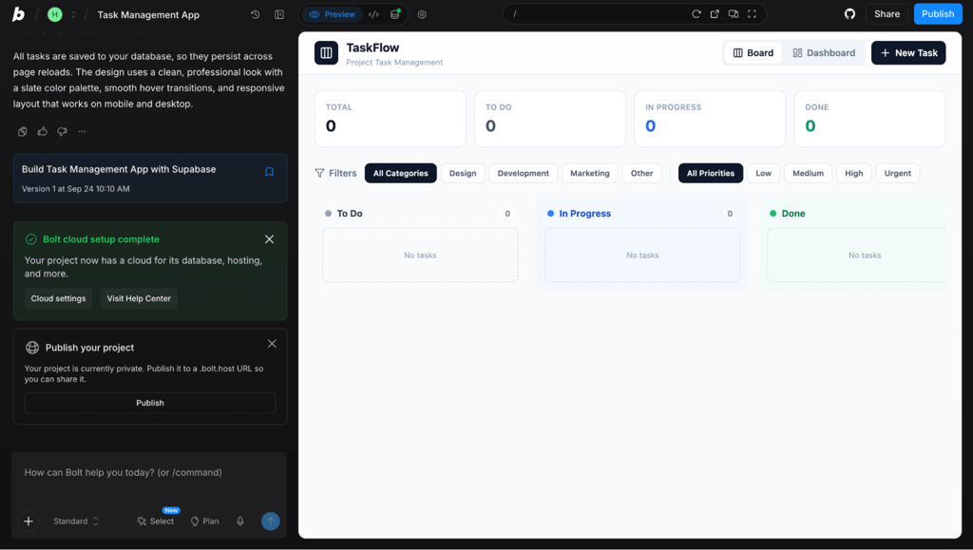Click the TOTAL stat card
The width and height of the screenshot is (973, 550).
(391, 119)
